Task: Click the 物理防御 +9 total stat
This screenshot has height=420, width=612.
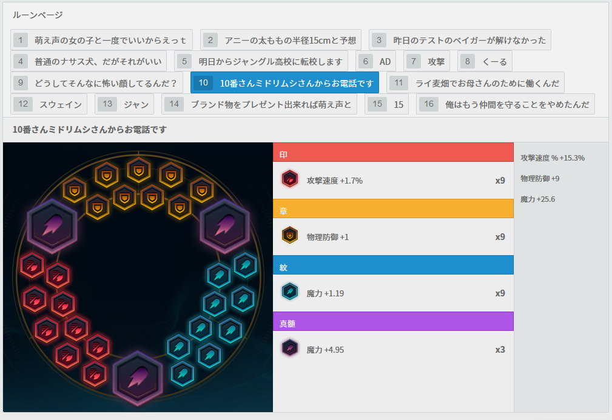Action: click(540, 179)
